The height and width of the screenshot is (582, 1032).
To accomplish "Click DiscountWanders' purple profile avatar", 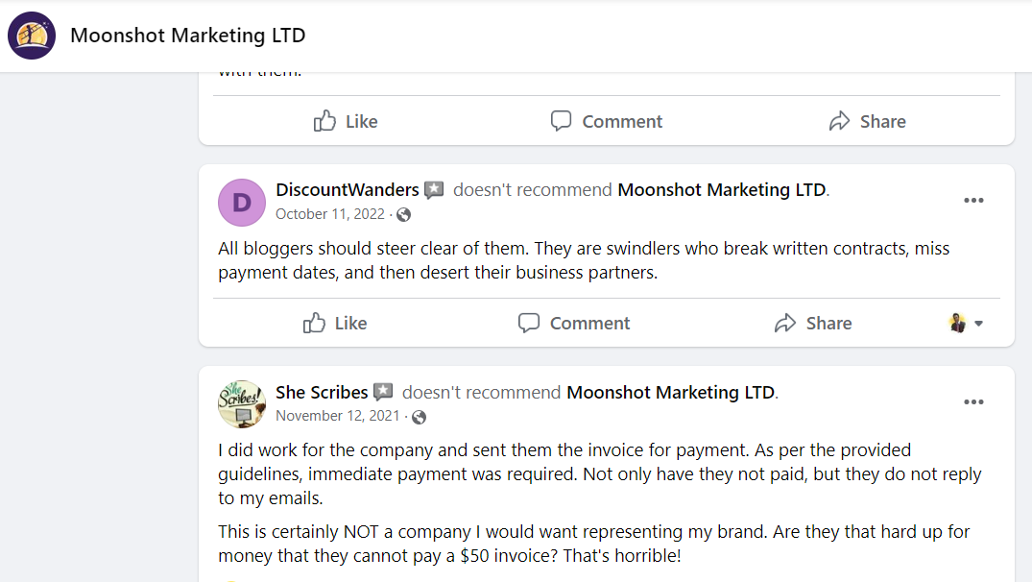I will (241, 203).
